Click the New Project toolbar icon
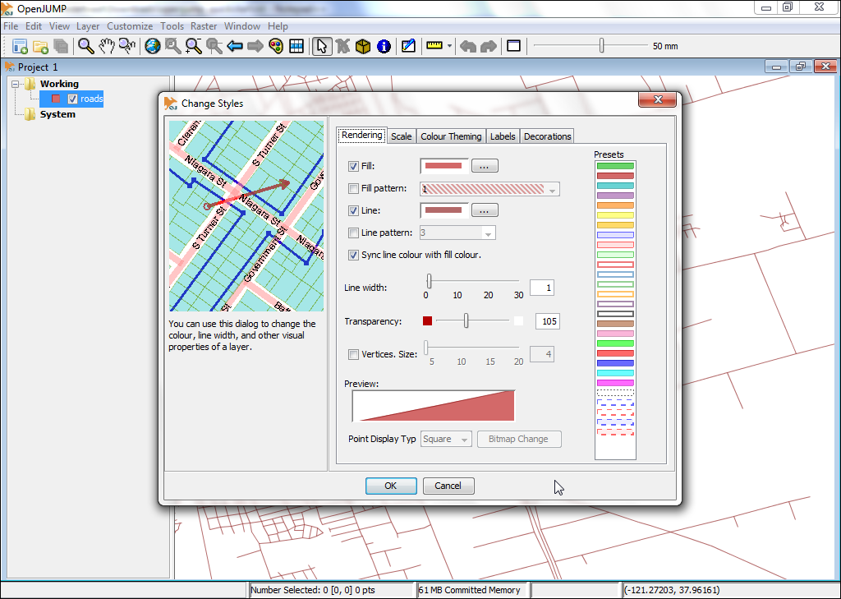841x599 pixels. [20, 46]
